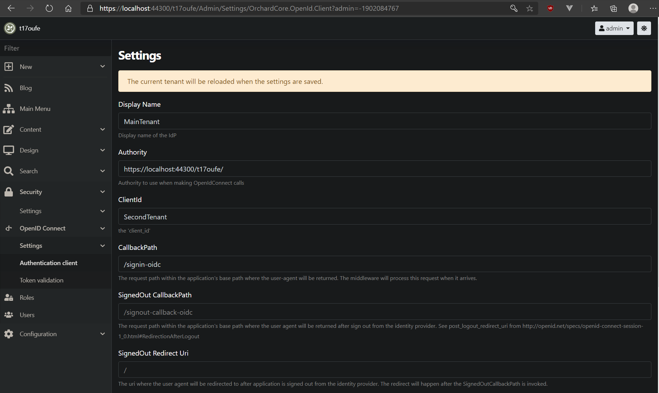The height and width of the screenshot is (393, 659).
Task: Select Token validation from sidebar
Action: click(x=41, y=280)
